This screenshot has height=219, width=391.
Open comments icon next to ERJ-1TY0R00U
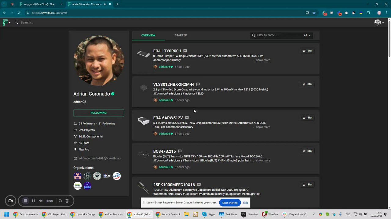[185, 51]
